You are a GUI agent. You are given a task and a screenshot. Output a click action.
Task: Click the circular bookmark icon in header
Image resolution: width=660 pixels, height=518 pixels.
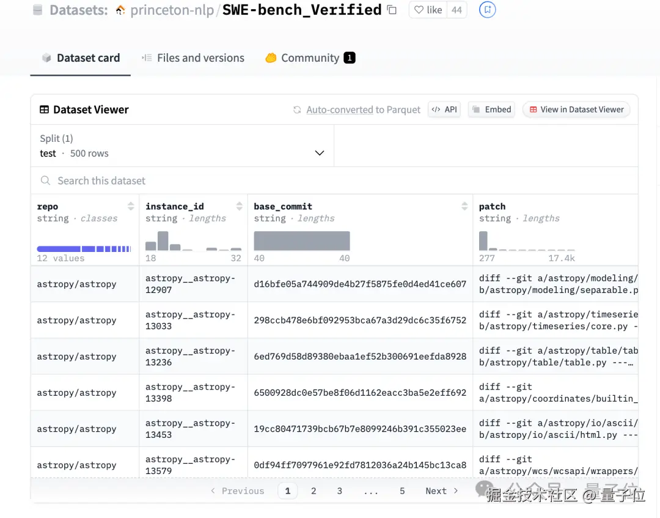tap(487, 10)
